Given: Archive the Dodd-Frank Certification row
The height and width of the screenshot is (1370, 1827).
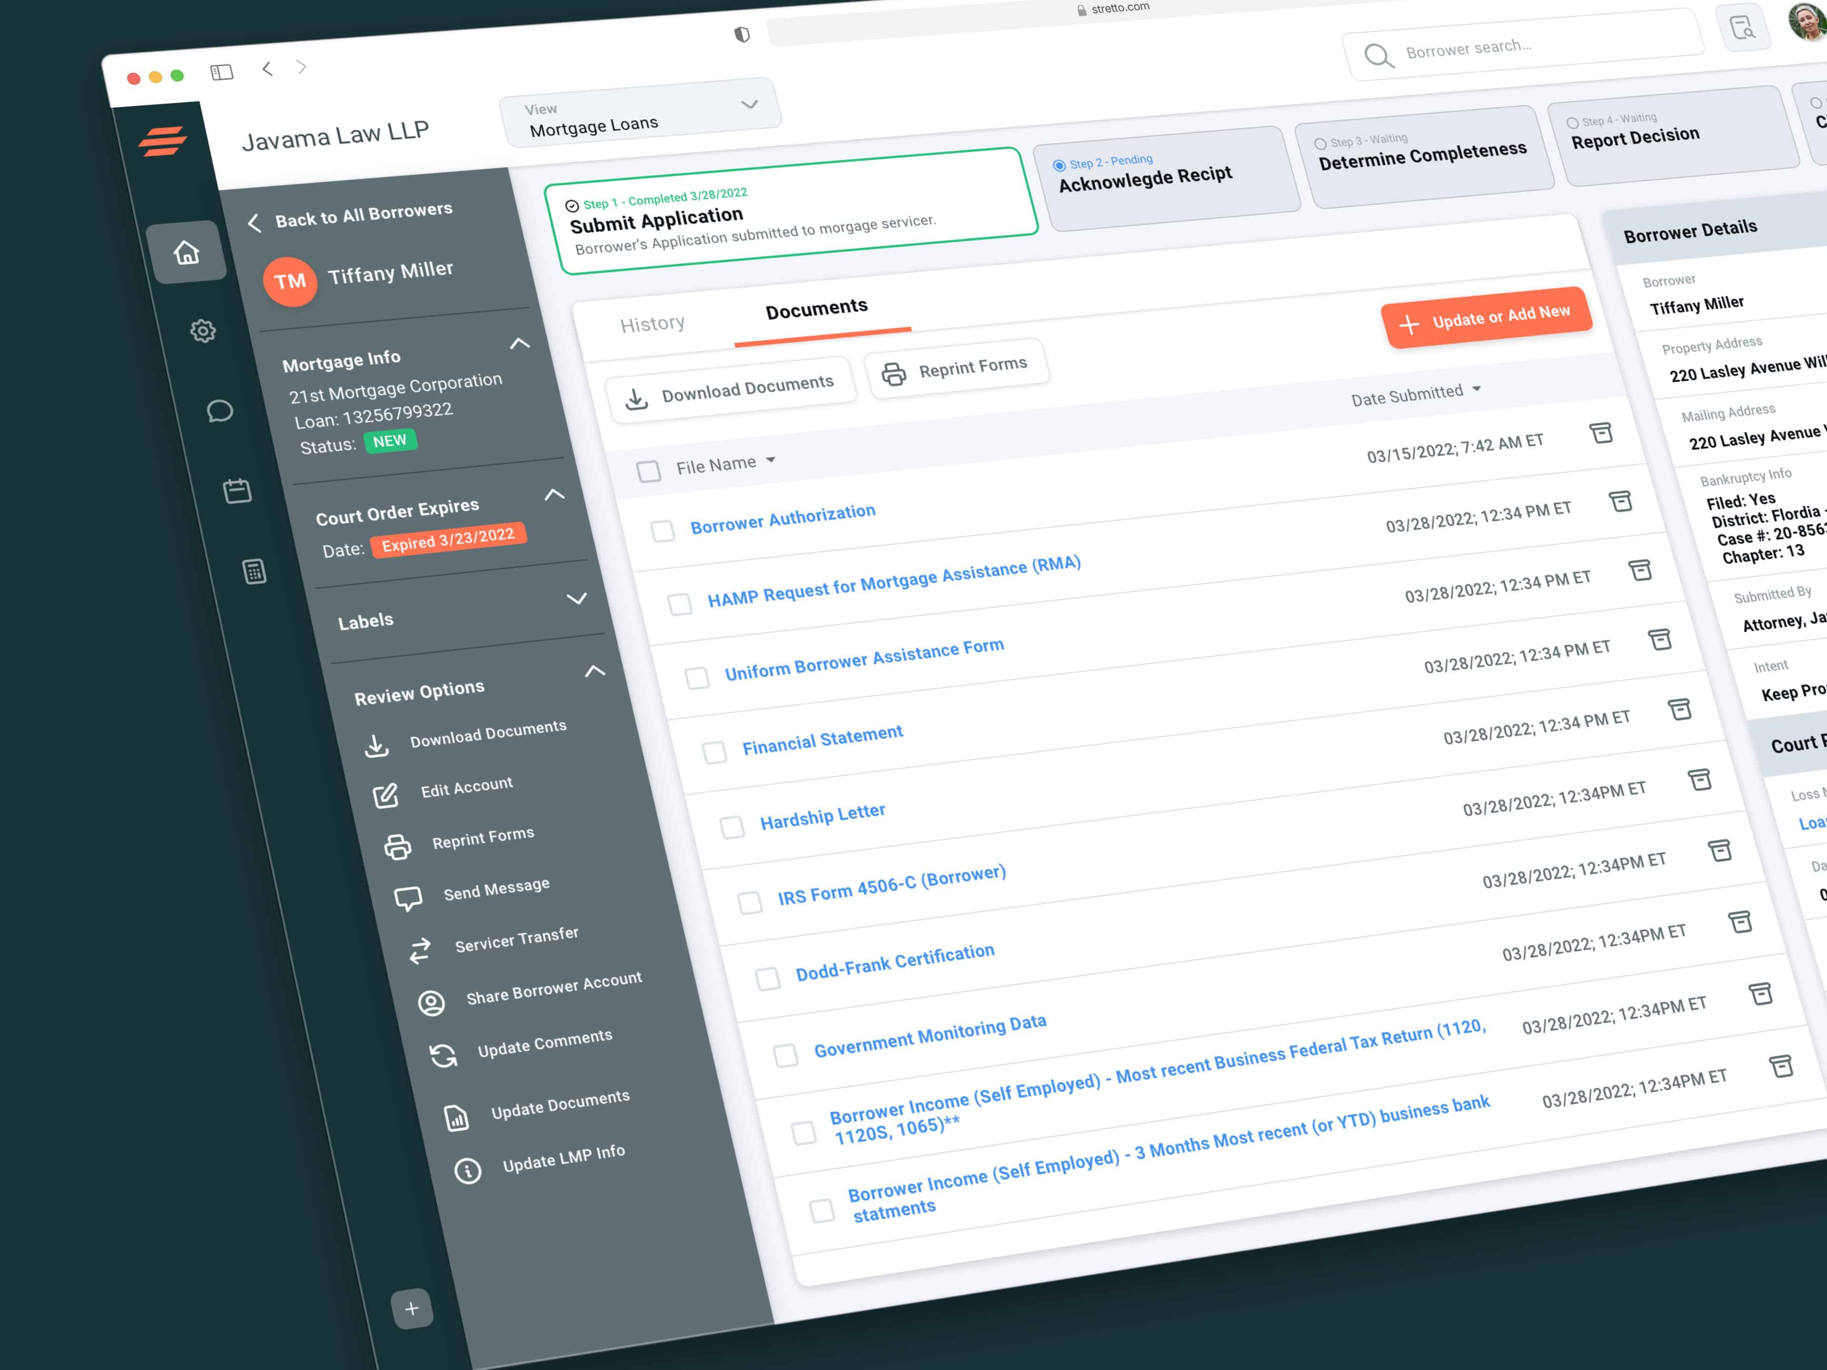Looking at the screenshot, I should click(1720, 851).
